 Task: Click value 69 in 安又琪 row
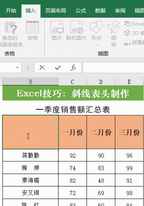[101, 193]
